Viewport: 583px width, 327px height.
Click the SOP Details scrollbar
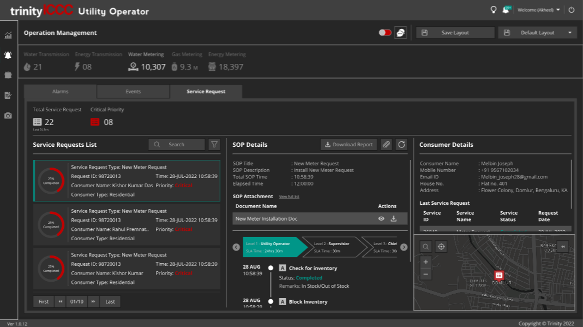411,210
